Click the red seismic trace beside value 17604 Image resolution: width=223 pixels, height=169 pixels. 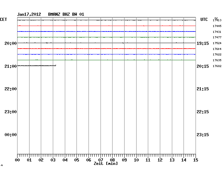tap(106, 49)
